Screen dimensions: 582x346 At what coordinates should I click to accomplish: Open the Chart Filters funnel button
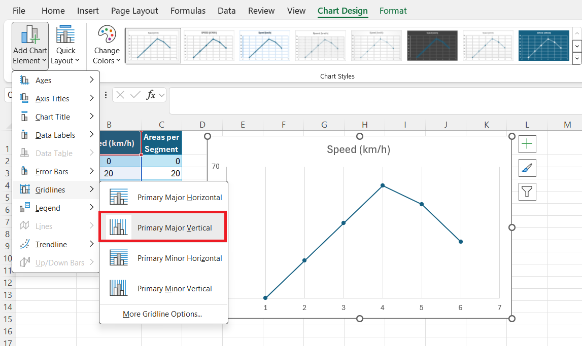point(527,191)
